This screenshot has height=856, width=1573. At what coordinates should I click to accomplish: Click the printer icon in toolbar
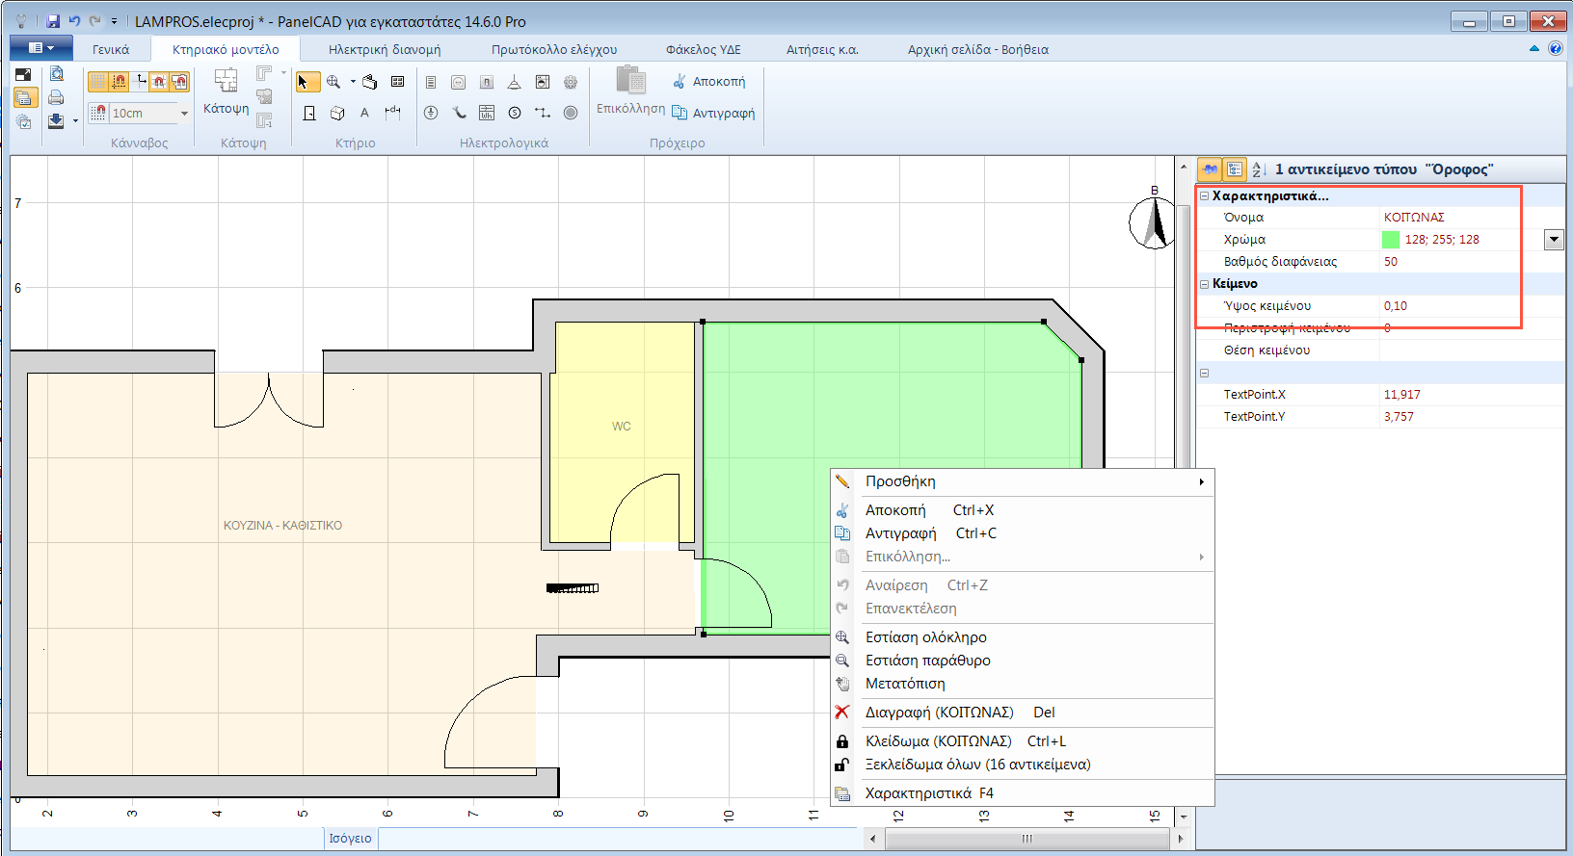coord(56,97)
